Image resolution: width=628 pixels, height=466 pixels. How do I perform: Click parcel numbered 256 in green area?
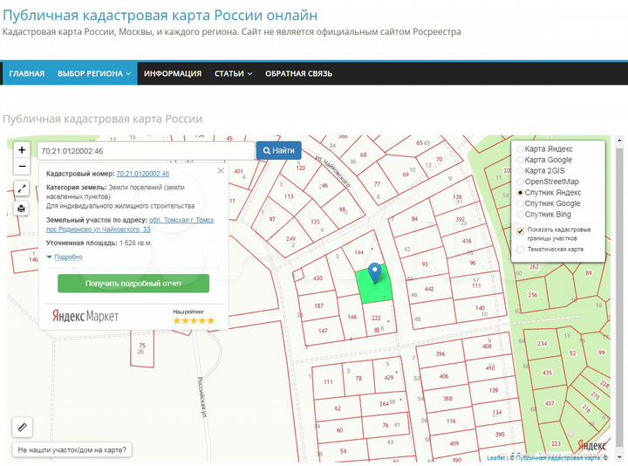(532, 294)
